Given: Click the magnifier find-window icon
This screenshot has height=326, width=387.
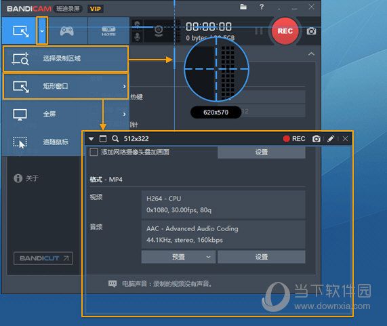Looking at the screenshot, I should point(115,139).
